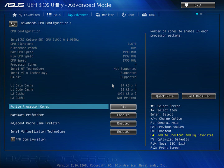
Task: Click the CPU Signature value 30678
Action: pos(132,44)
